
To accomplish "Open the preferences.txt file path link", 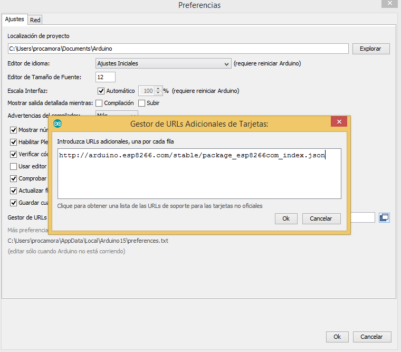I will 88,241.
